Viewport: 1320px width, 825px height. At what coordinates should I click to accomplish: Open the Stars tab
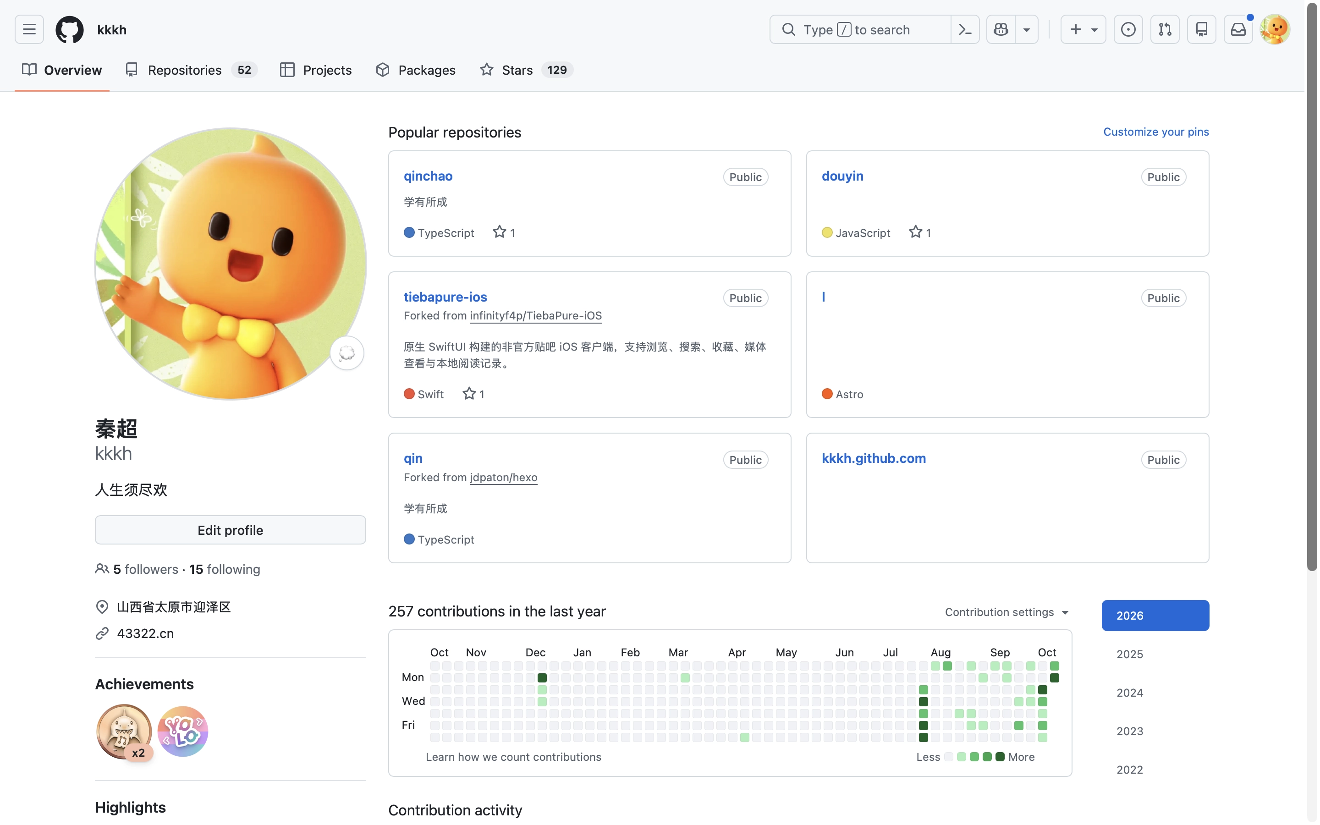click(x=526, y=70)
